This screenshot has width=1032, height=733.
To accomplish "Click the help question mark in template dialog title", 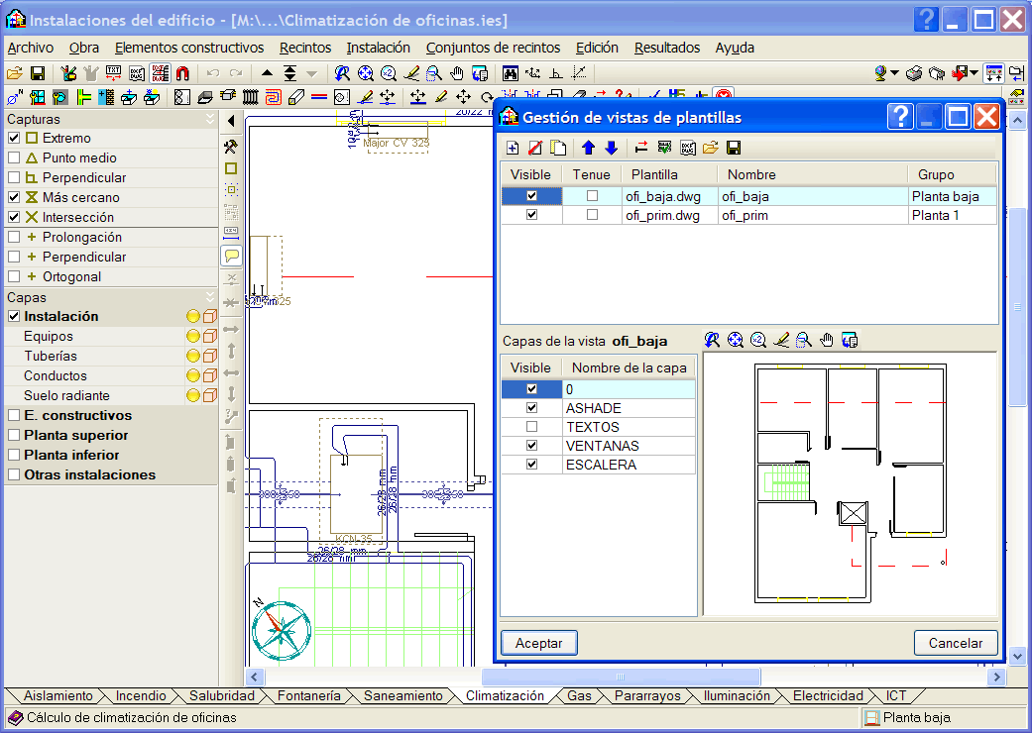I will pyautogui.click(x=900, y=117).
